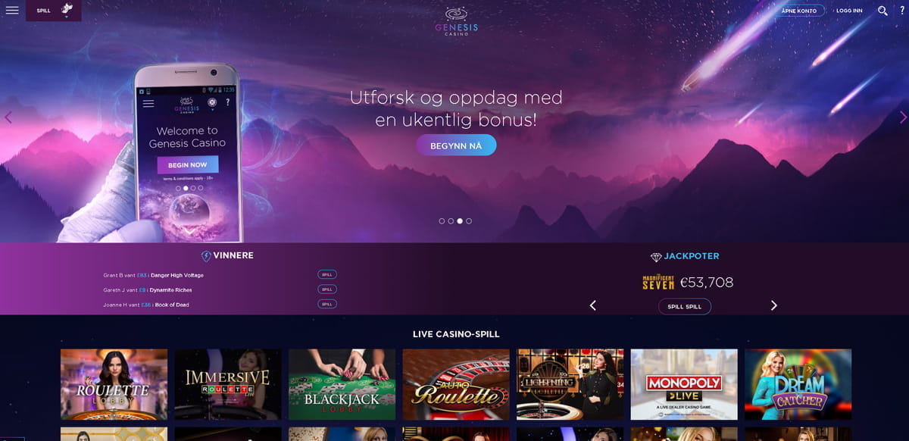
Task: Open the Dream Catcher game thumbnail
Action: pos(798,384)
